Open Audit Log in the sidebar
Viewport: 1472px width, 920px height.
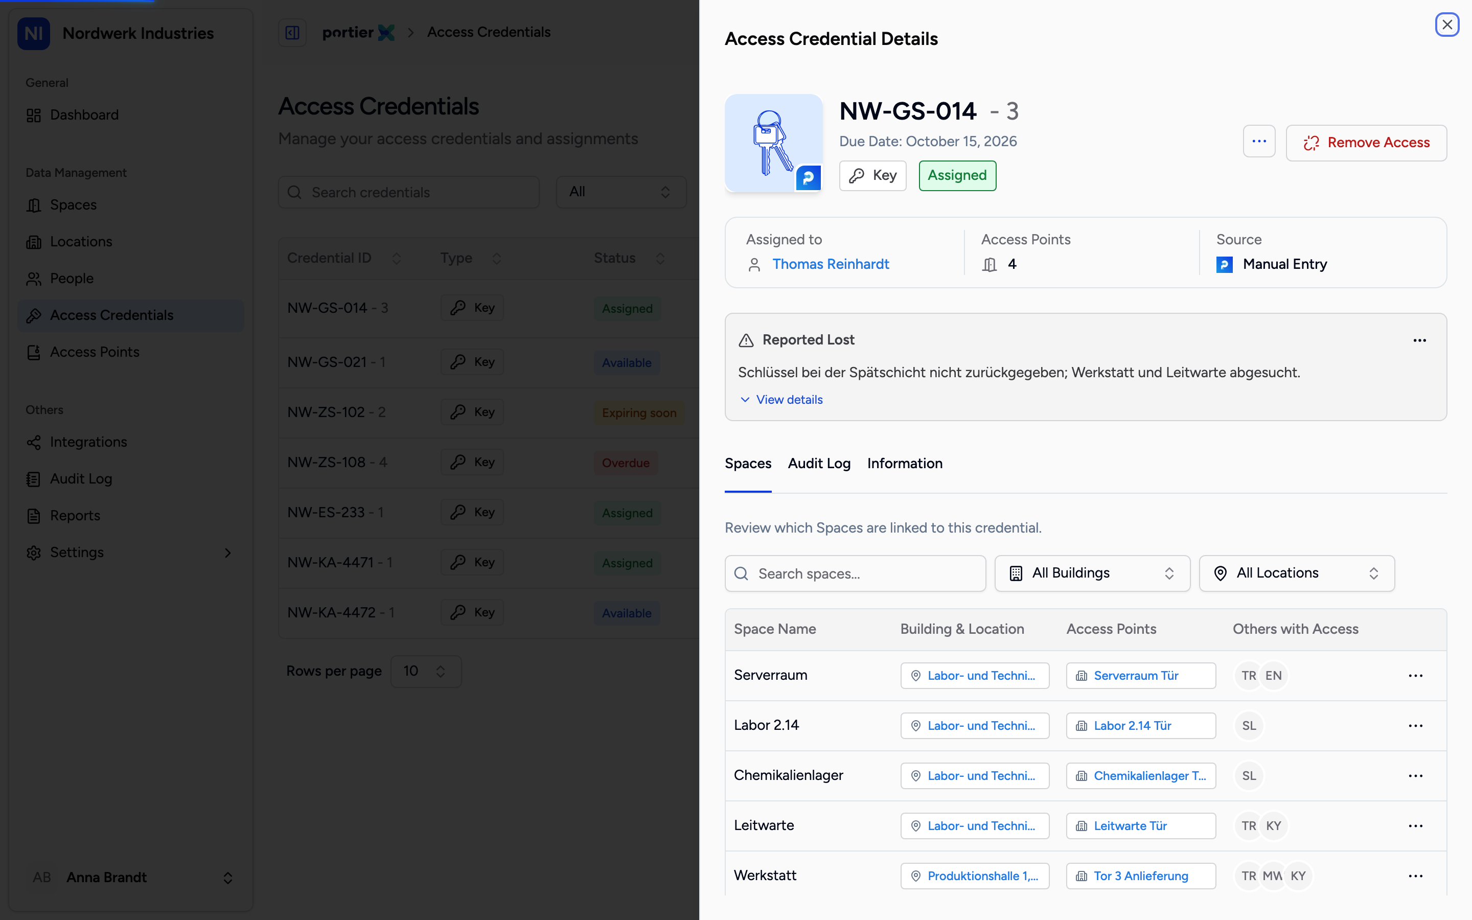click(131, 479)
